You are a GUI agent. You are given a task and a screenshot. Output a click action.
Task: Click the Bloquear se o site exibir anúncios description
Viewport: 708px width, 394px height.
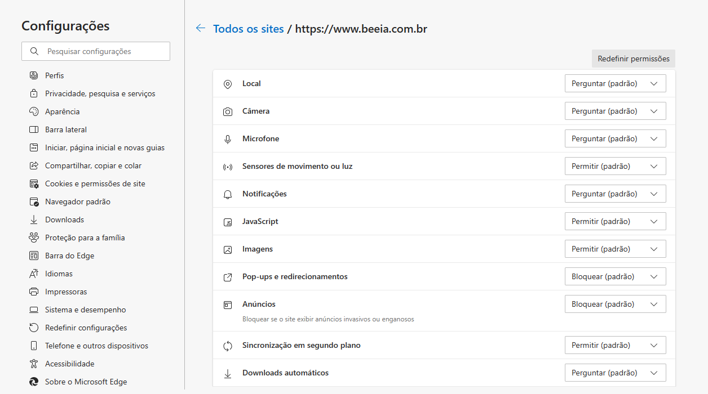tap(328, 319)
